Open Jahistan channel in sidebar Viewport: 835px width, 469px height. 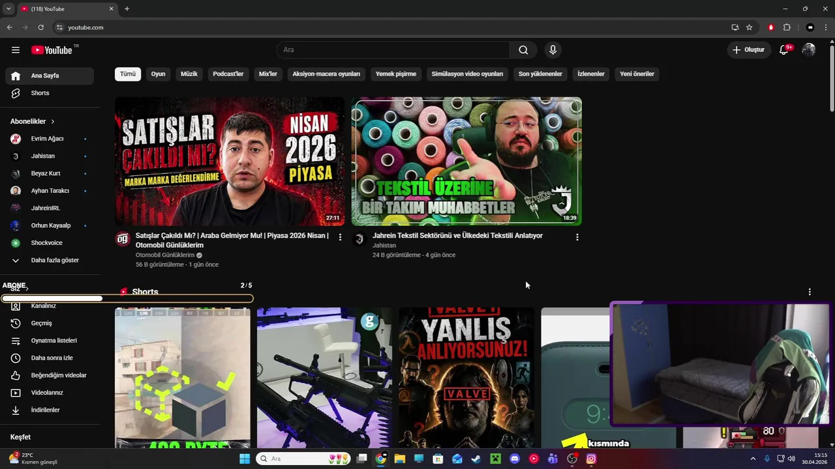50,156
